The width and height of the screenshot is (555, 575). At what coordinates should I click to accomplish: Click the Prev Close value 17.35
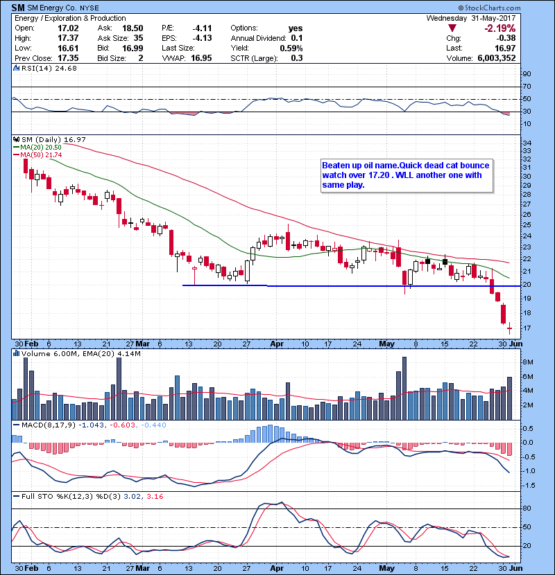(x=68, y=58)
